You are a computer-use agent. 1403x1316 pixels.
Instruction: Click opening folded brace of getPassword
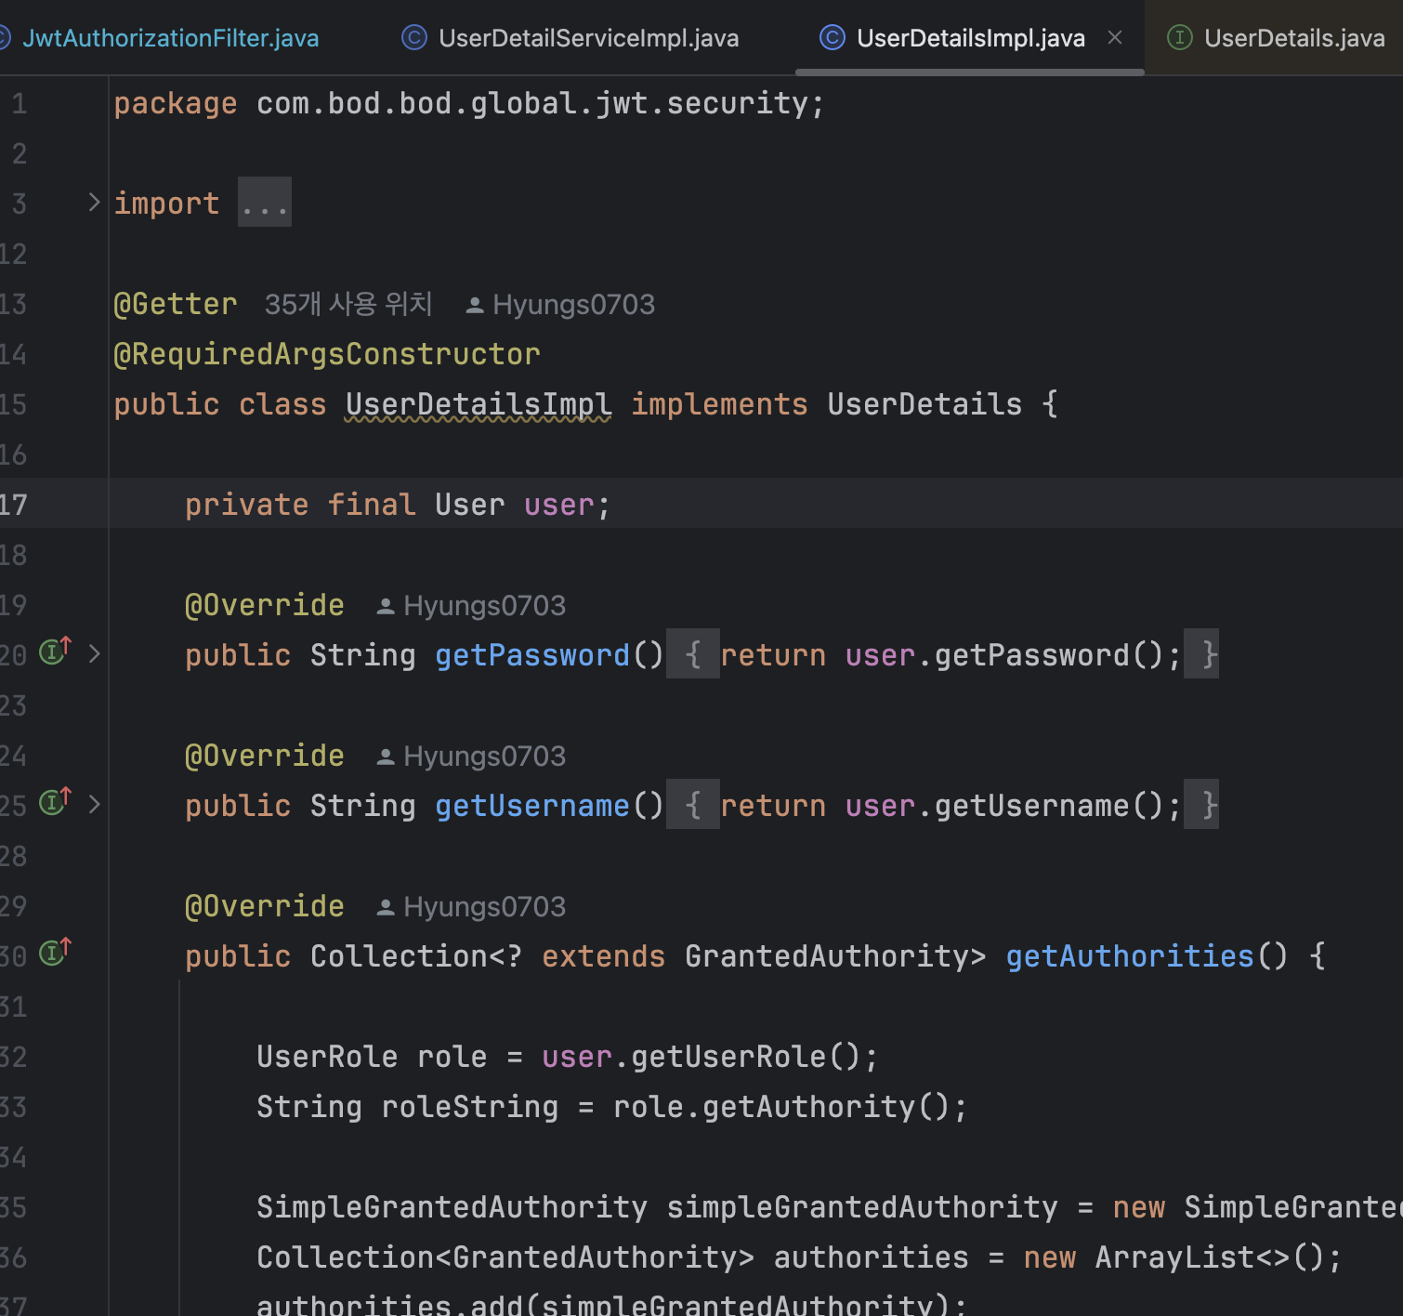coord(693,654)
